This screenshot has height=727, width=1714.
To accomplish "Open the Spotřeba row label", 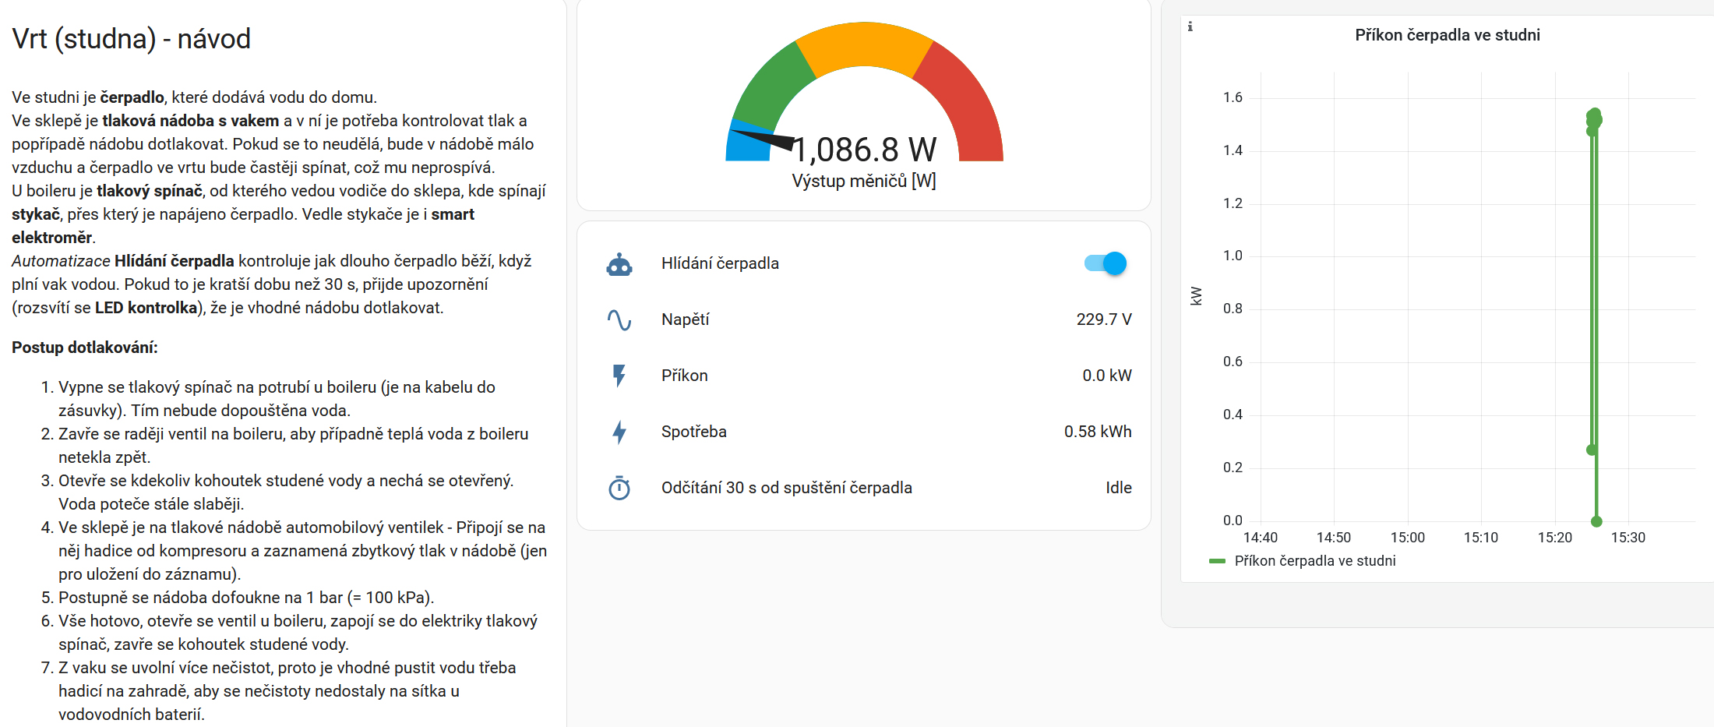I will pyautogui.click(x=693, y=432).
